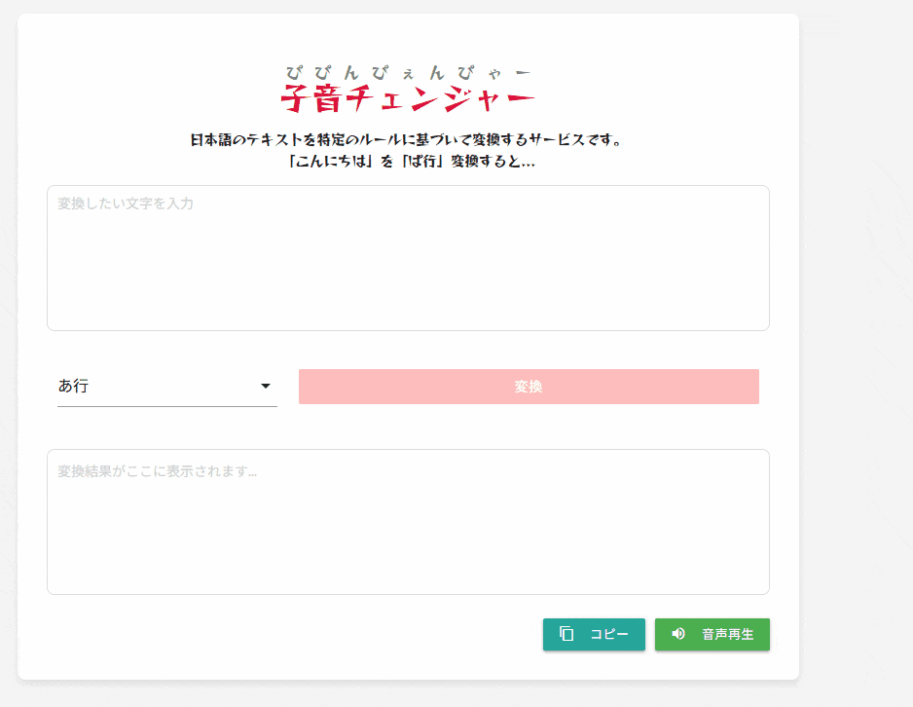Play audio with the 音声再生 button

coord(712,634)
